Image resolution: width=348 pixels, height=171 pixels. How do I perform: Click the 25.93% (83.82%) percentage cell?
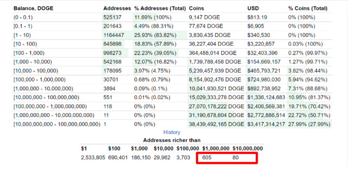coord(155,35)
